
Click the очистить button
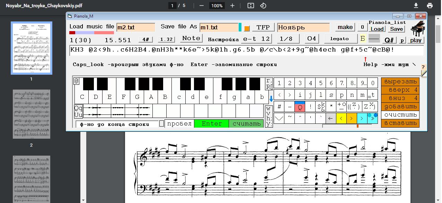coord(400,115)
